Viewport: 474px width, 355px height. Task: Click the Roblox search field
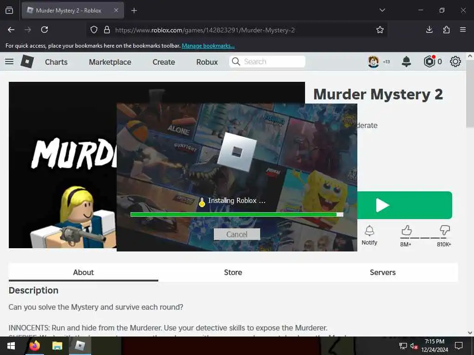pyautogui.click(x=267, y=61)
